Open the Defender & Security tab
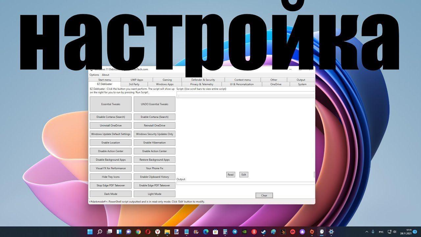This screenshot has width=421, height=237. [x=203, y=80]
